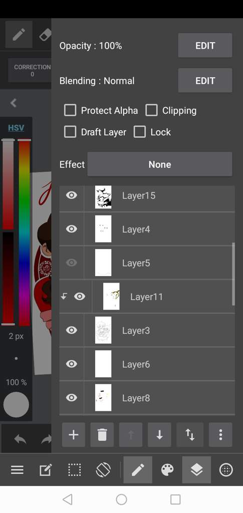Select the dotted selection tool icon
This screenshot has width=243, height=513.
click(x=74, y=470)
